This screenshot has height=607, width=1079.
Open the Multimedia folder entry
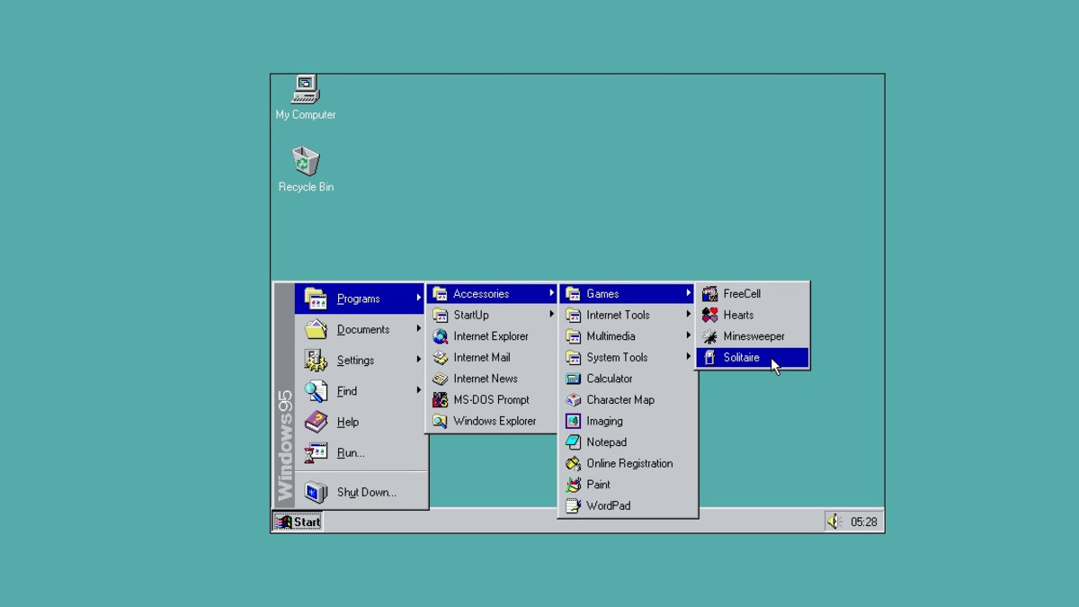pos(628,336)
